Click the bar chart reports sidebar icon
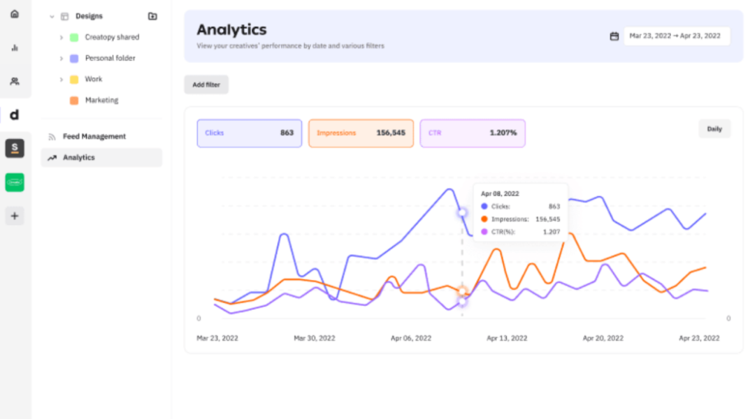Viewport: 755px width, 419px height. coord(15,47)
